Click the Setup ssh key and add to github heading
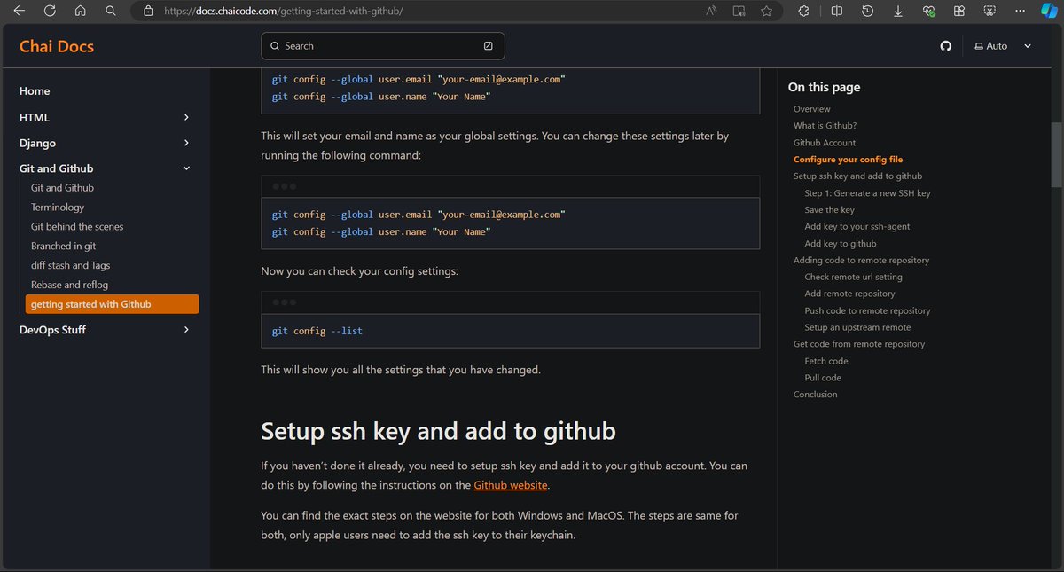 pyautogui.click(x=438, y=432)
